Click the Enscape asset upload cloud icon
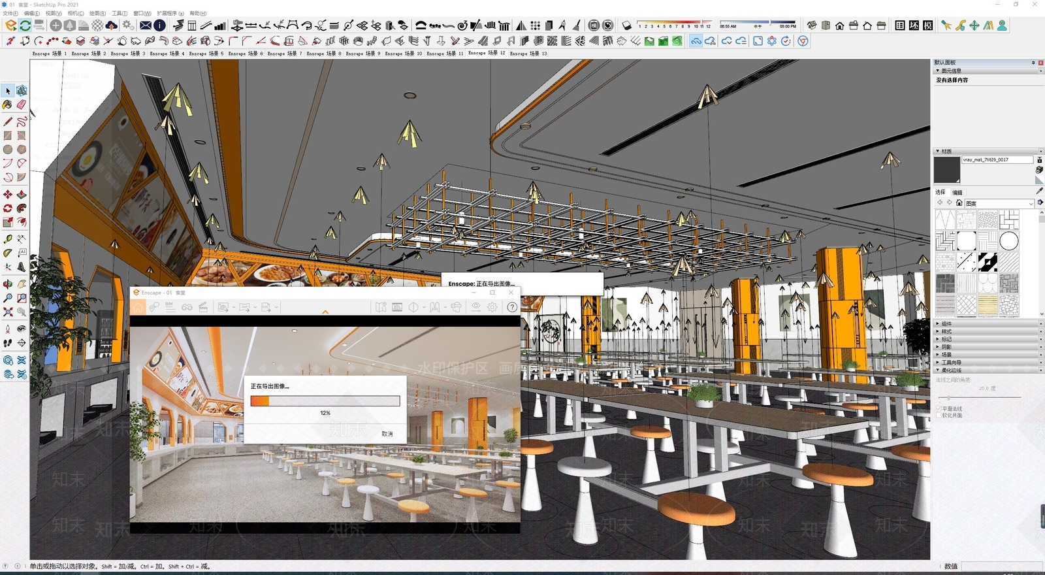 (112, 25)
